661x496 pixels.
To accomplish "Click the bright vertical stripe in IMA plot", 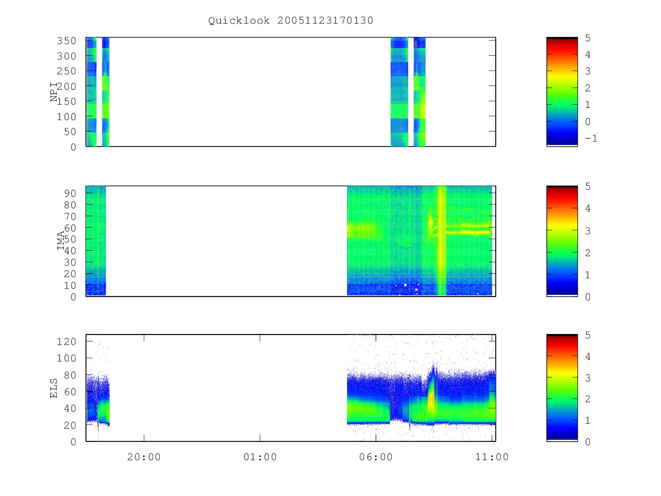I will [441, 241].
